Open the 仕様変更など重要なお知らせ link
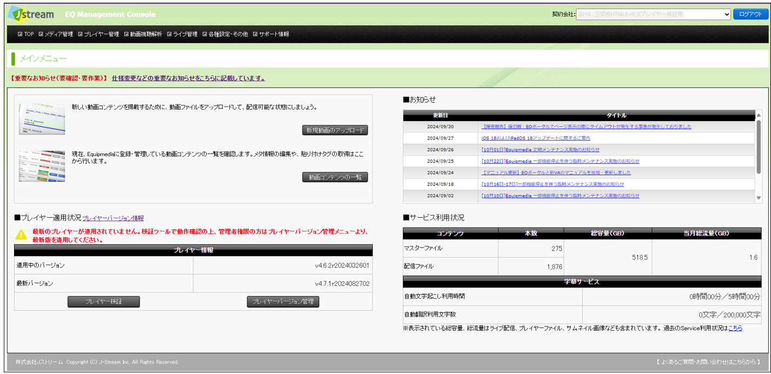 point(188,78)
